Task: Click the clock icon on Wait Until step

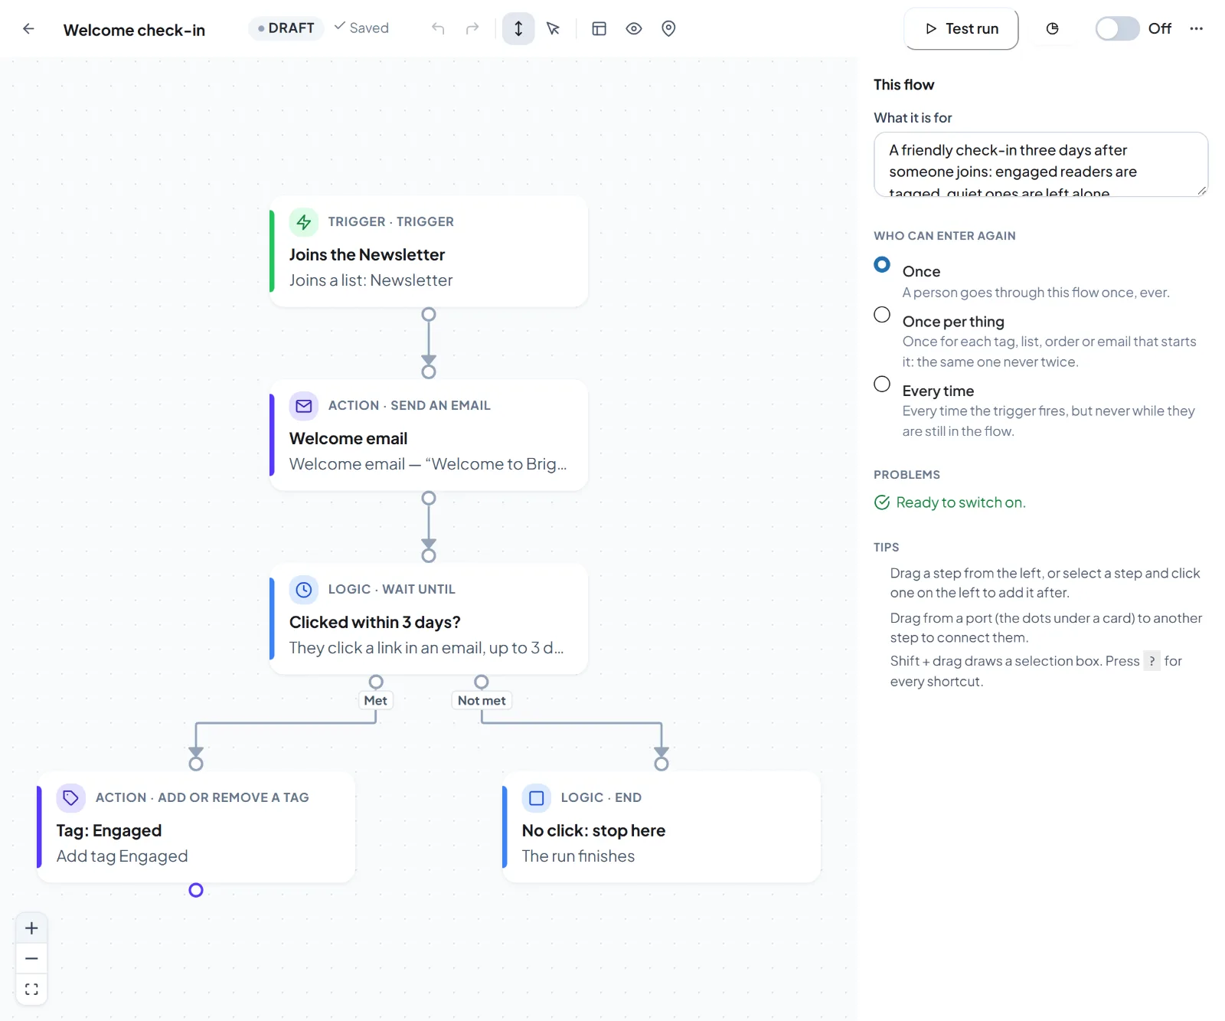Action: 304,590
